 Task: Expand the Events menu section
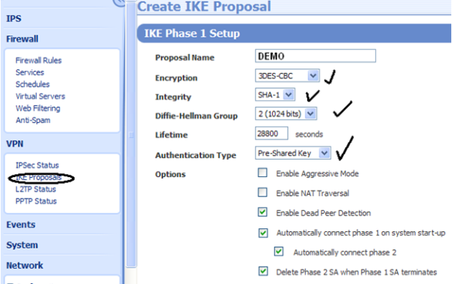21,224
